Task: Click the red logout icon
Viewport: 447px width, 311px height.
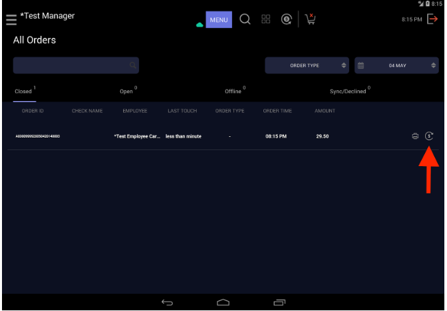Action: (432, 19)
